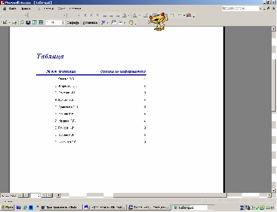The width and height of the screenshot is (277, 212).
Task: Click the Office Links Word icon
Action: (103, 22)
